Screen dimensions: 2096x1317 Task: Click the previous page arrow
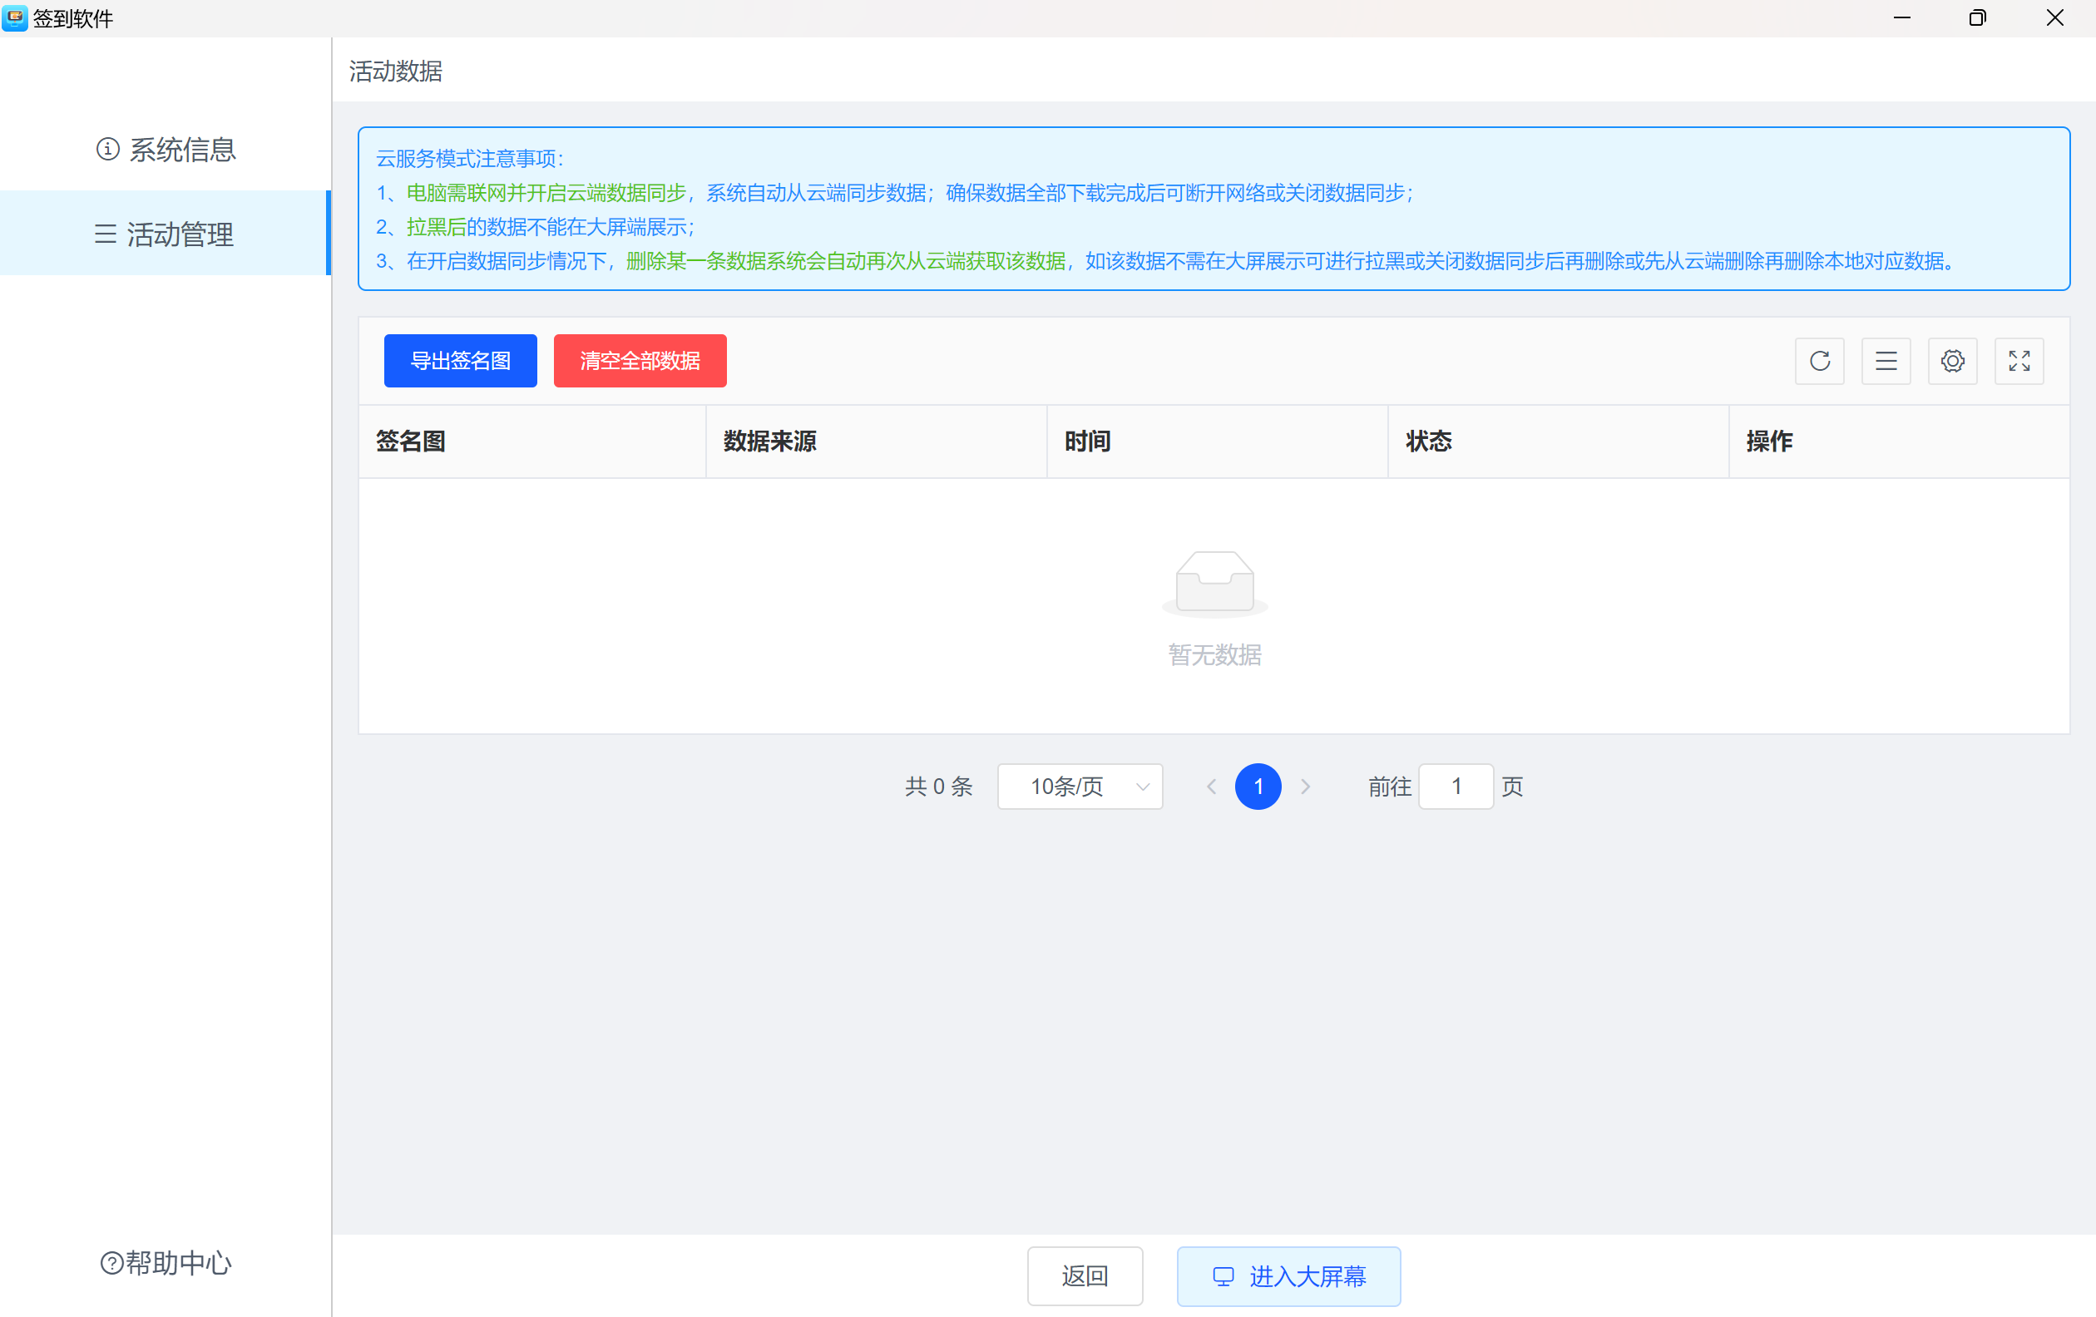coord(1211,787)
